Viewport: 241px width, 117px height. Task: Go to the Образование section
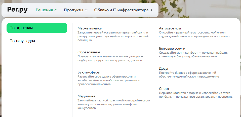coord(89,52)
